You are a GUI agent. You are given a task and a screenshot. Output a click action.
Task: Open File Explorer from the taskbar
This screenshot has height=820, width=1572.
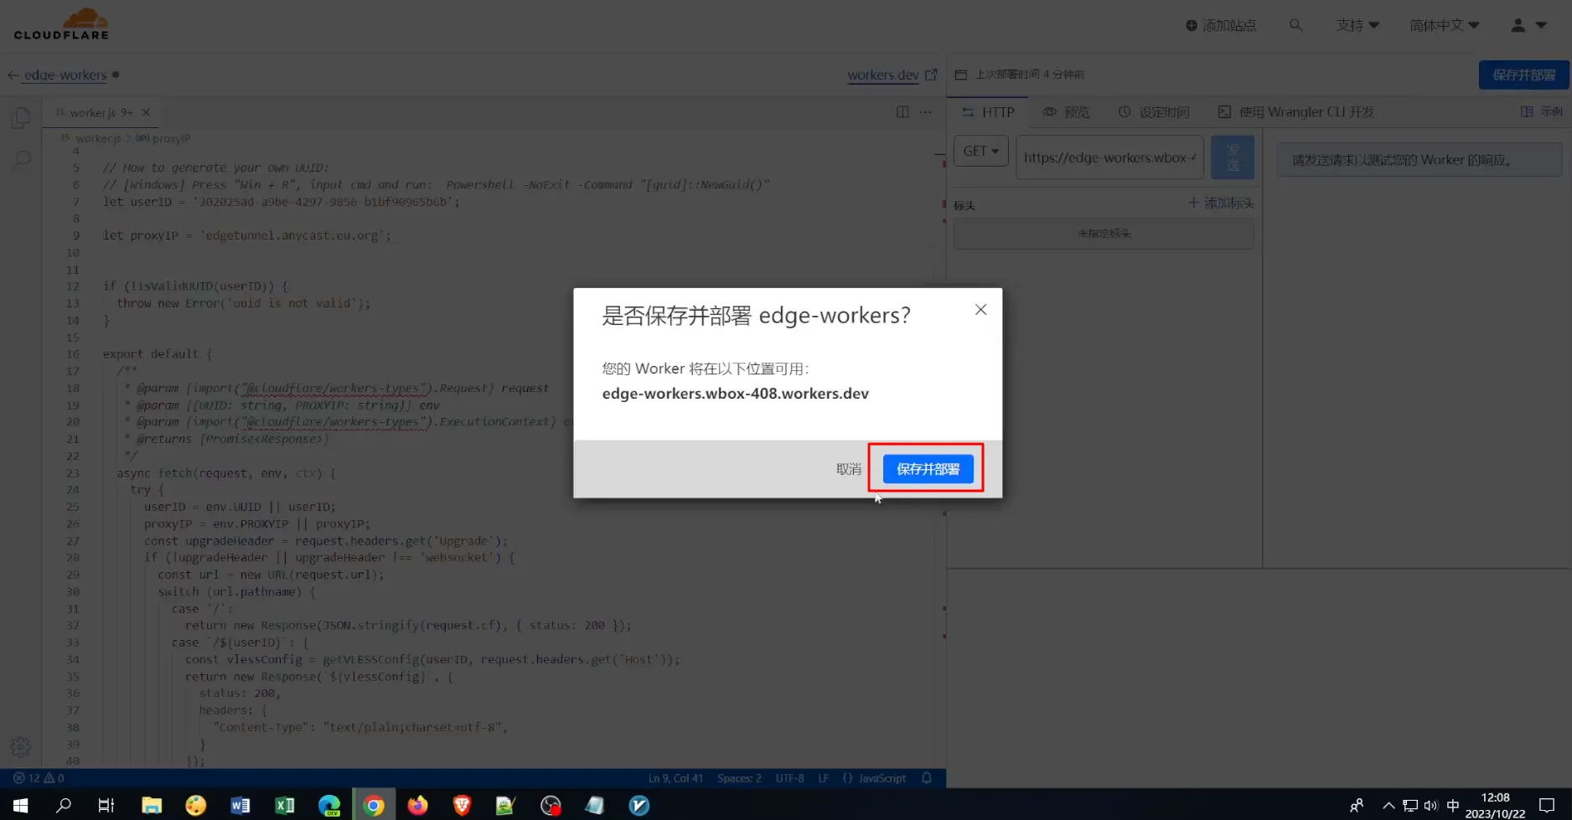pyautogui.click(x=152, y=805)
